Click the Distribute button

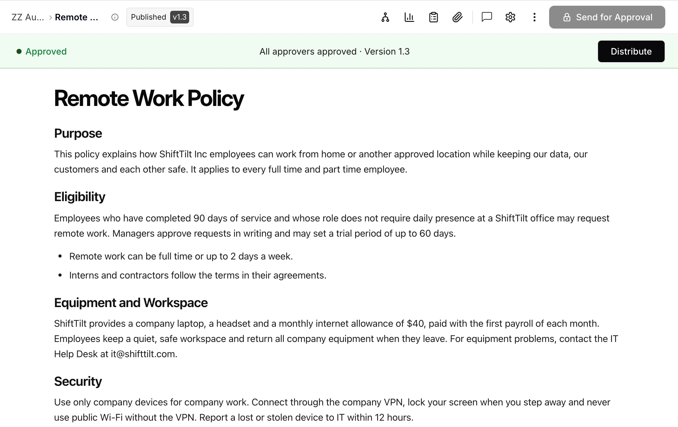pyautogui.click(x=631, y=51)
